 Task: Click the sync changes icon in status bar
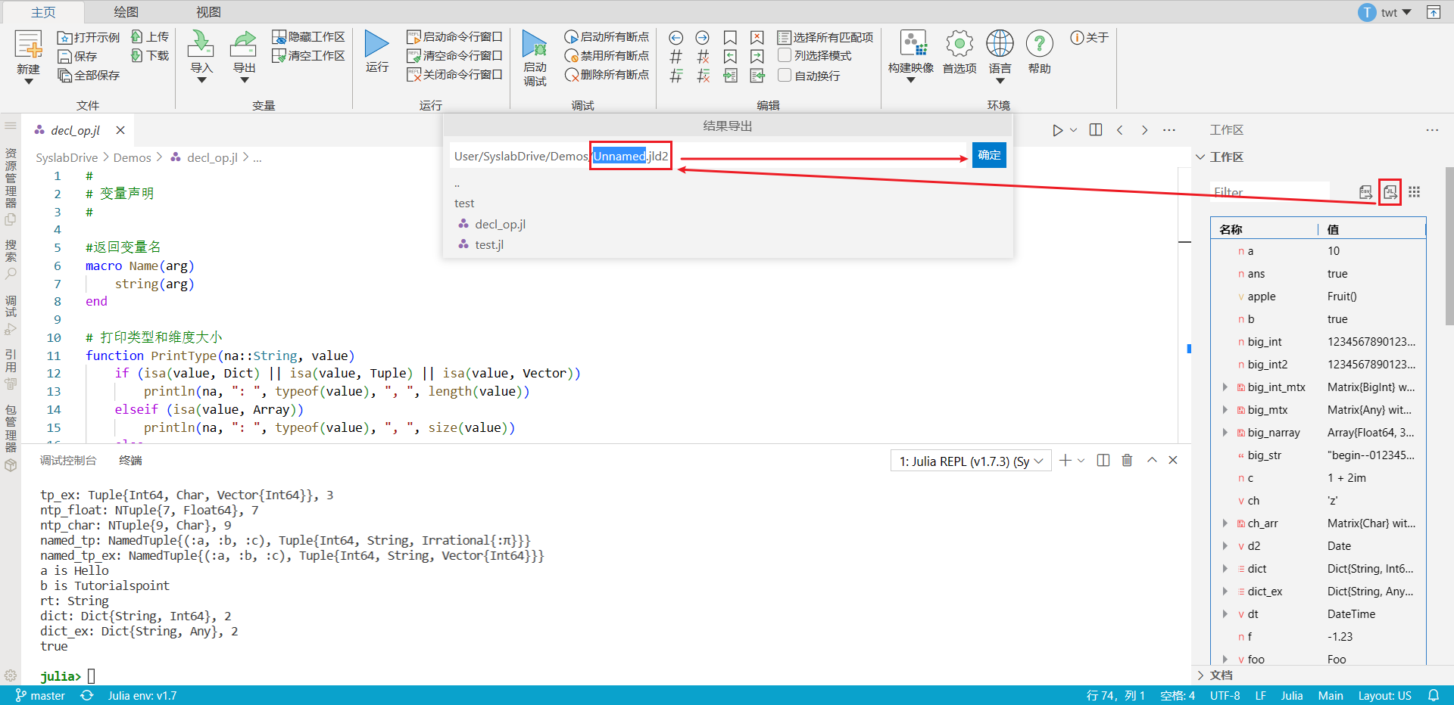[87, 695]
